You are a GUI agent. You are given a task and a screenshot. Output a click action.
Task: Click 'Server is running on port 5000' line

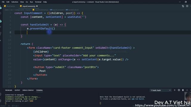(x=19, y=101)
